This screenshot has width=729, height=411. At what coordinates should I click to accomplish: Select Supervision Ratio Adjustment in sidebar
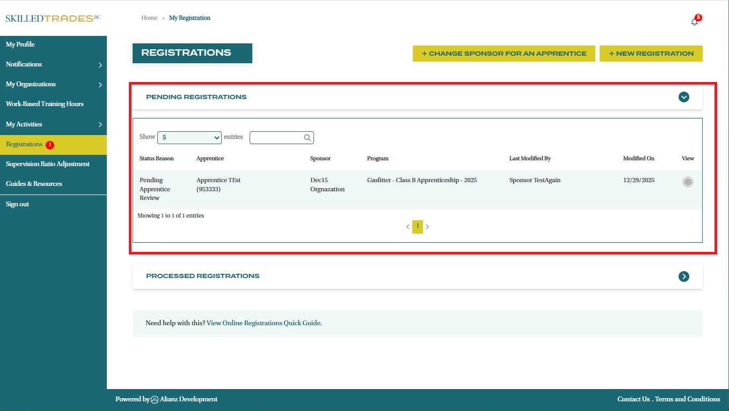[x=48, y=164]
